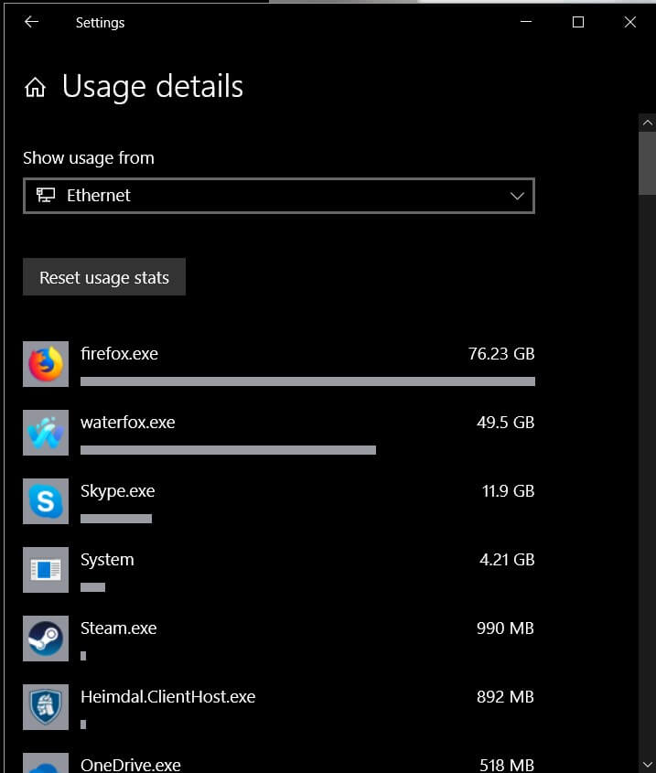Select the Skype.exe label
This screenshot has width=656, height=773.
(117, 491)
